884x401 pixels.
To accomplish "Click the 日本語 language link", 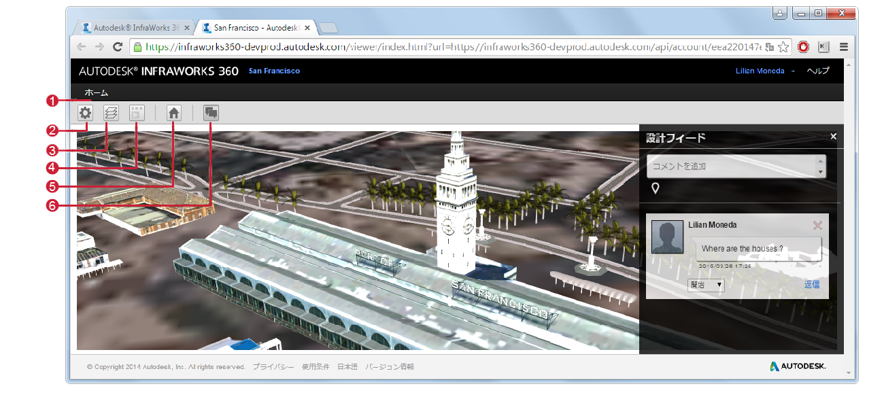I will click(347, 367).
